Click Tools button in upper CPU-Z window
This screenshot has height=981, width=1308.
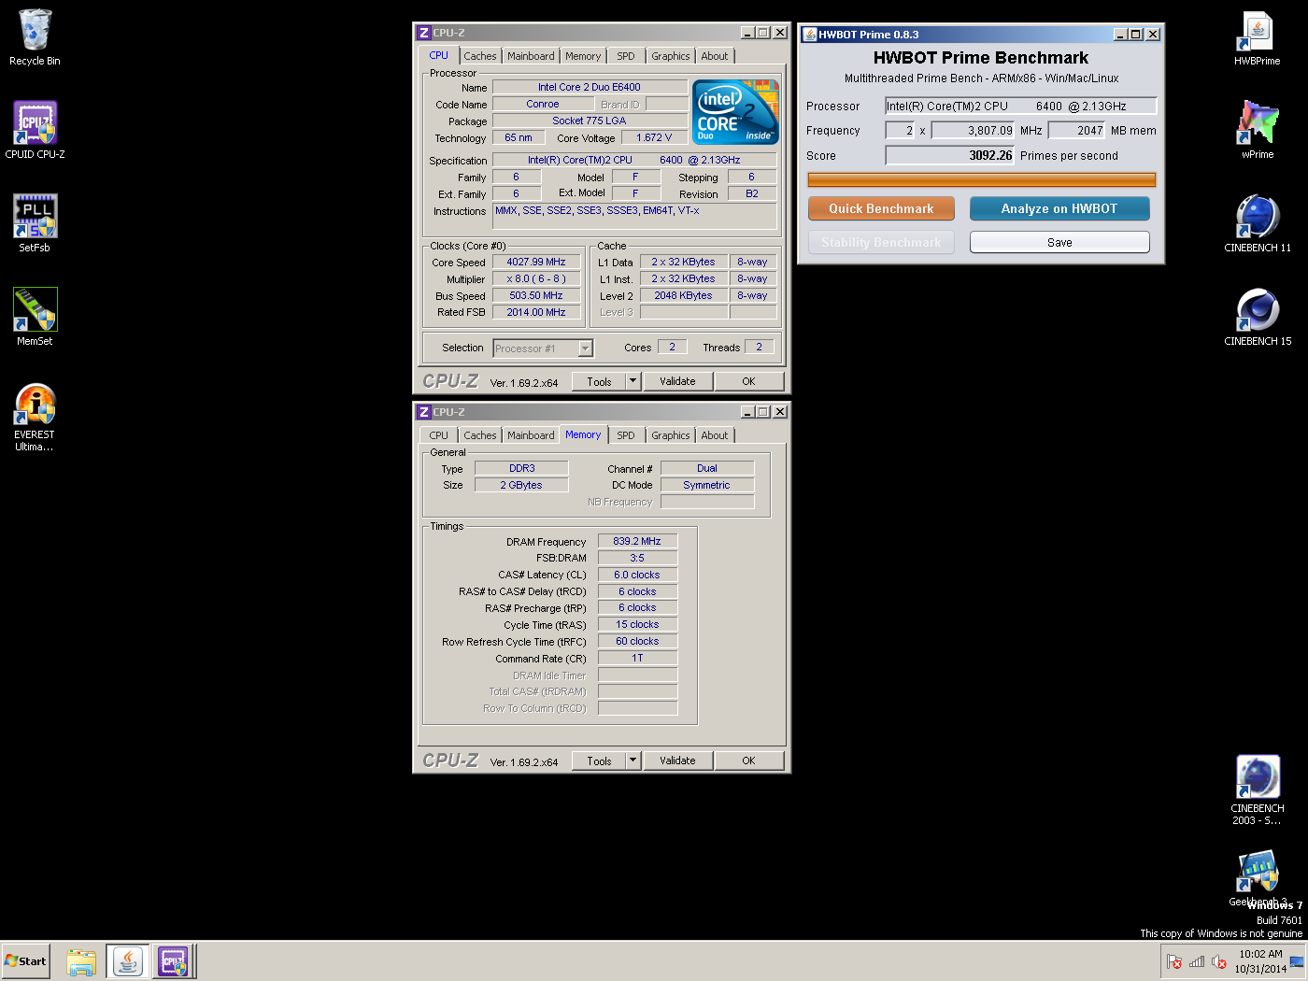point(599,381)
